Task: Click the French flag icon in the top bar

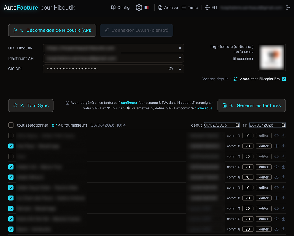Action: click(x=146, y=7)
